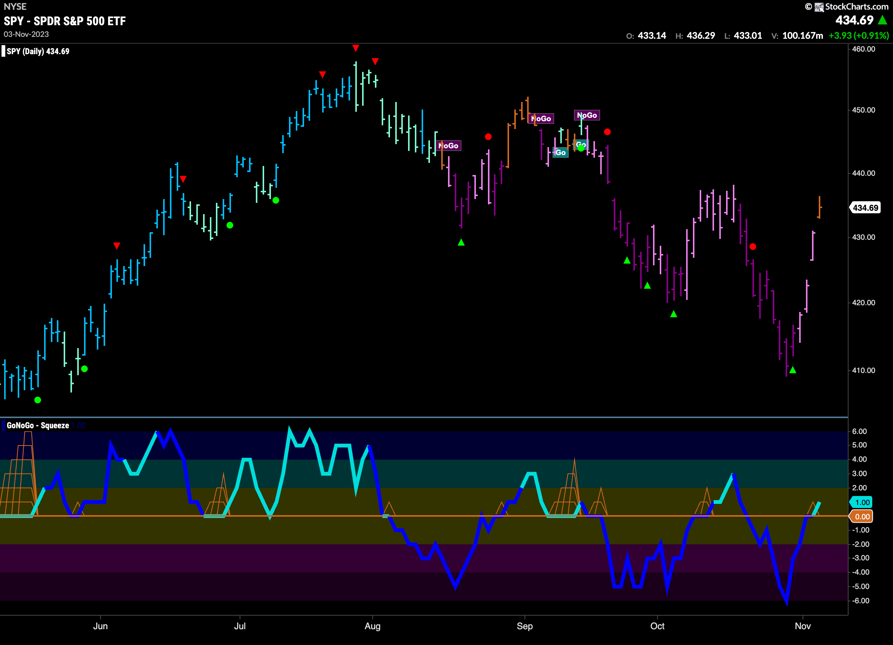Click the 430.00 price axis label

pos(864,237)
